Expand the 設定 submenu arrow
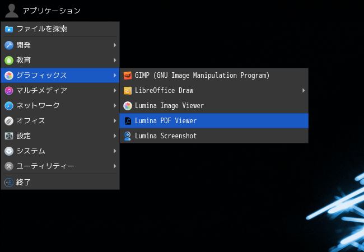 pyautogui.click(x=115, y=136)
